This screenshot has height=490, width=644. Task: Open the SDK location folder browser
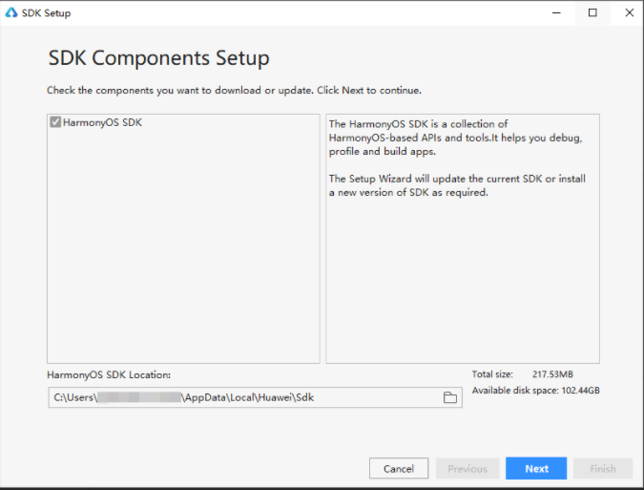click(x=449, y=397)
